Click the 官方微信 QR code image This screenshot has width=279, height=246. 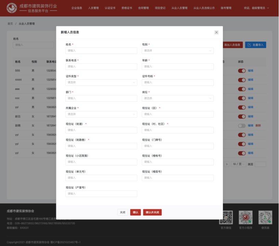click(226, 217)
